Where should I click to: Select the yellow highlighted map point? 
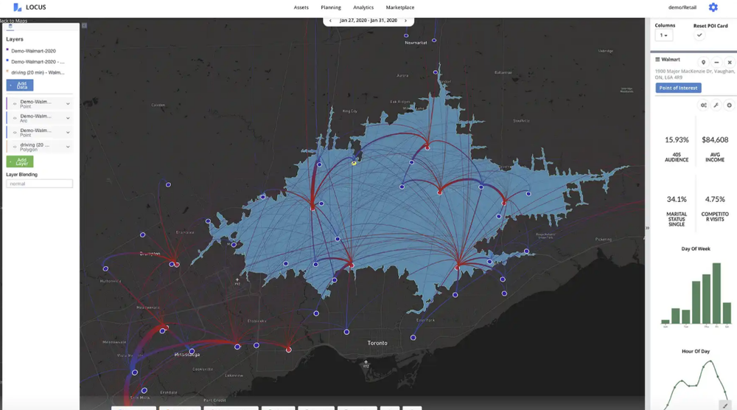pos(354,163)
